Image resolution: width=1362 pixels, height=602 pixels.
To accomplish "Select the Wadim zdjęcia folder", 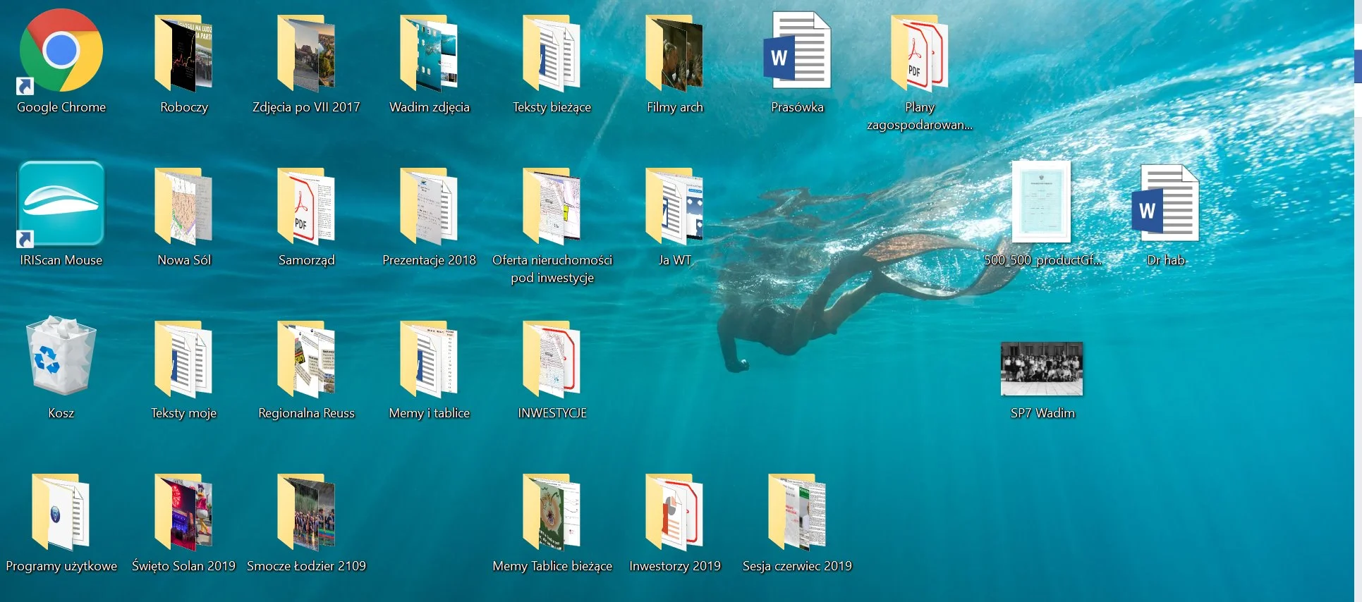I will coord(429,54).
